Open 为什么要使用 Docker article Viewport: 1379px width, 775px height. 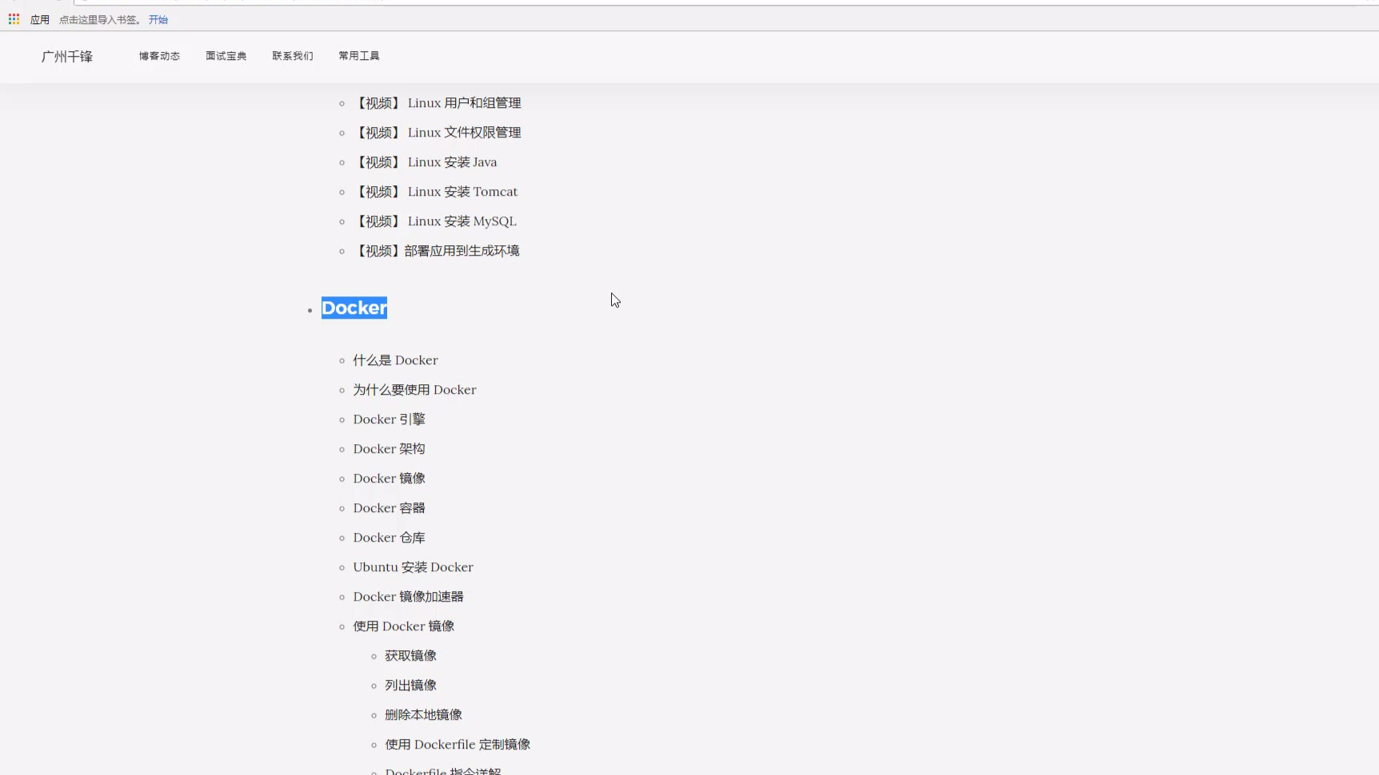coord(414,390)
